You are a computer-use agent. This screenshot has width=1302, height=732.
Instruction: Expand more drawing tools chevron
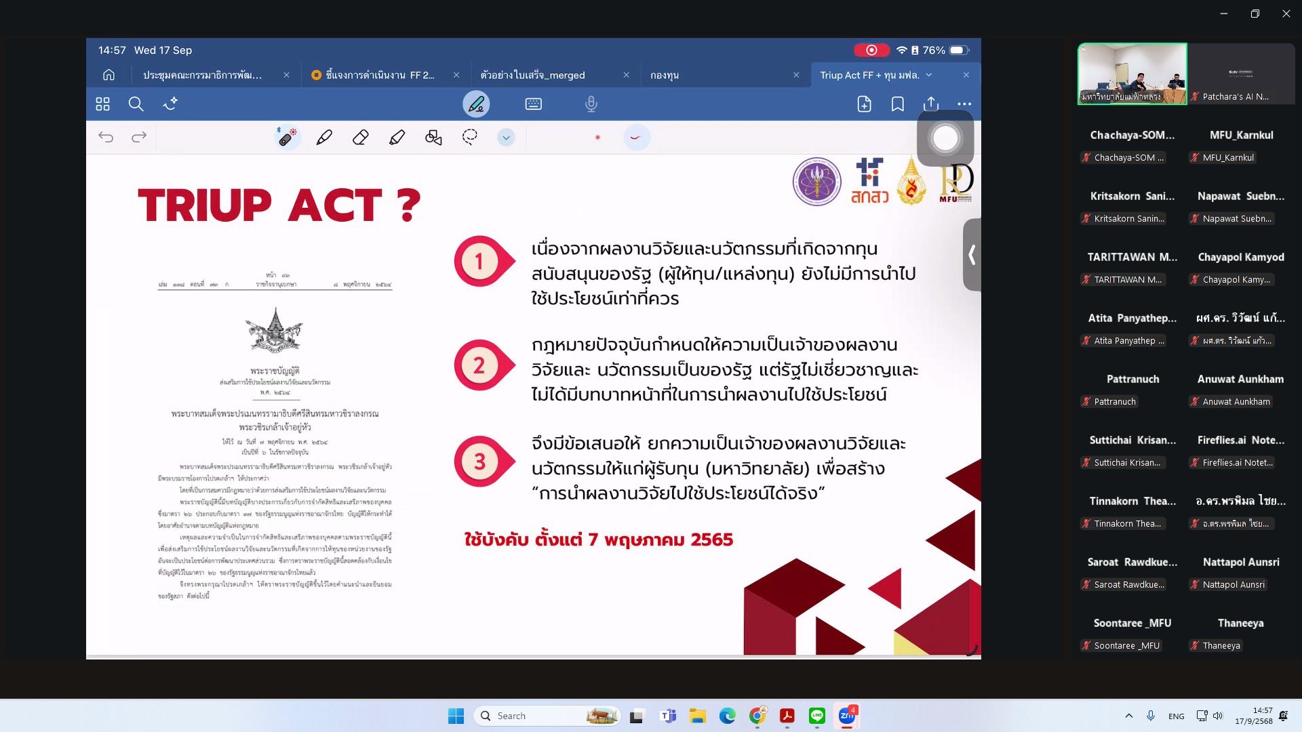coord(506,138)
